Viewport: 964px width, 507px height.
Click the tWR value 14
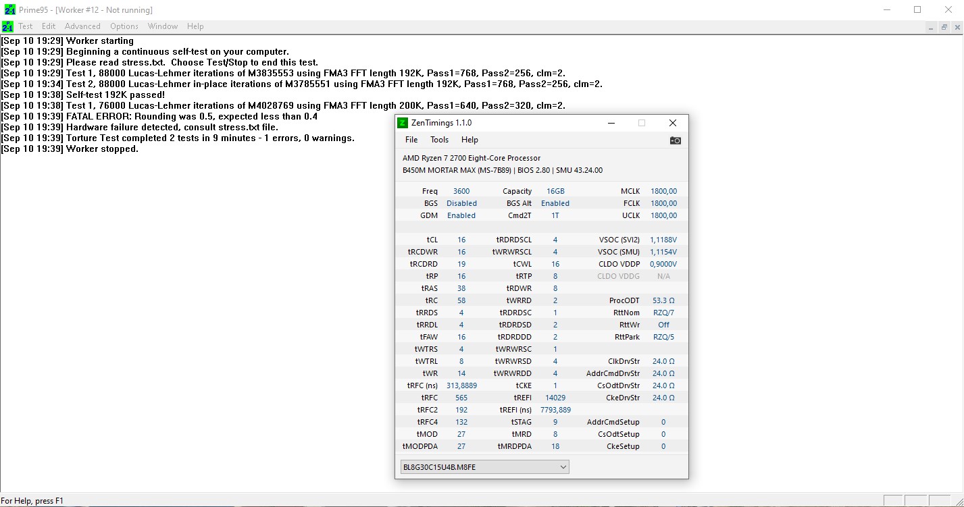(461, 373)
